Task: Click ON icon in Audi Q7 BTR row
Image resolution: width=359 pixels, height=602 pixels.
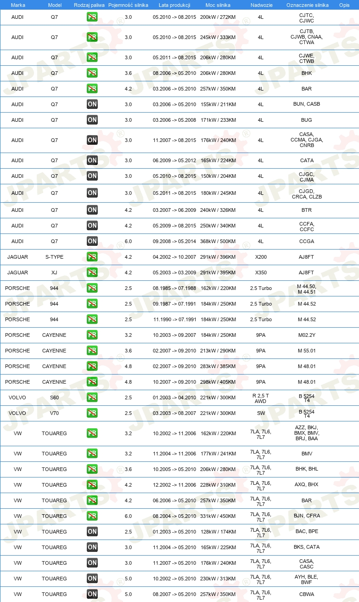Action: click(x=92, y=210)
